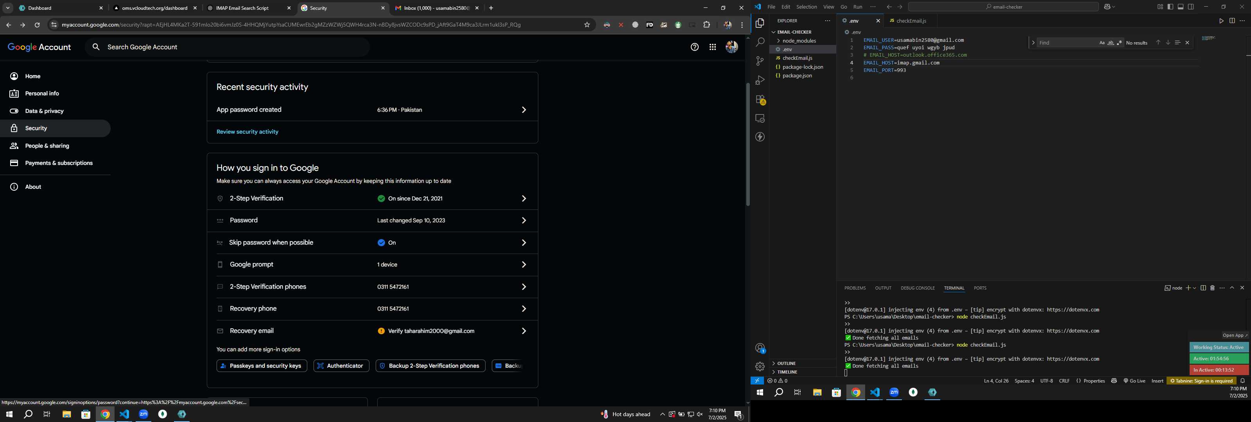Viewport: 1251px width, 422px height.
Task: Toggle VS Code secondary side bar
Action: (x=1191, y=7)
